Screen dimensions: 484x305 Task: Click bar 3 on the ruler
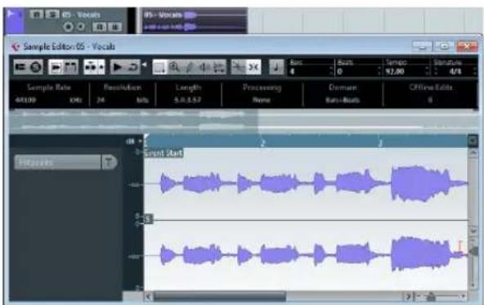[380, 143]
